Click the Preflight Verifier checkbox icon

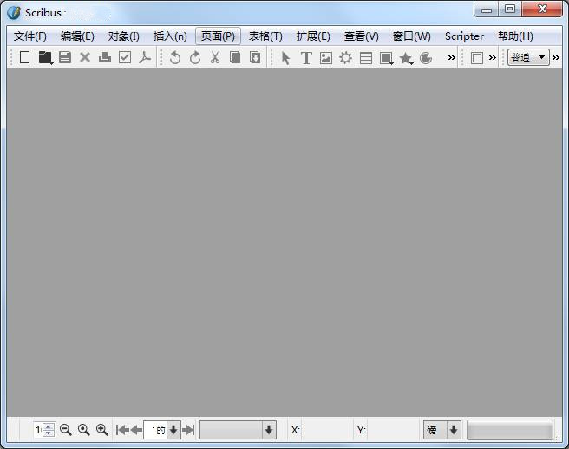point(125,58)
